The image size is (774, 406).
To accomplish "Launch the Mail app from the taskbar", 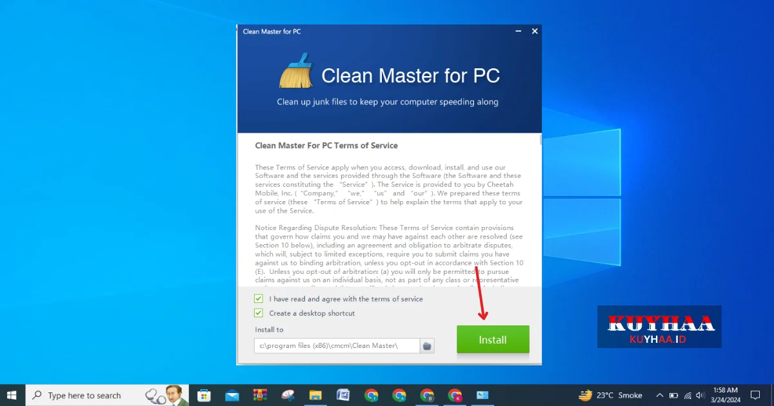I will coord(232,395).
